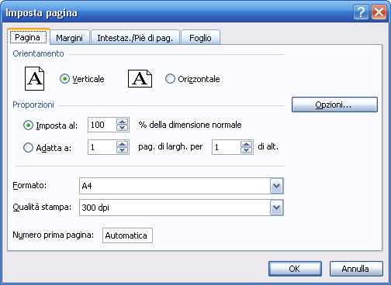Screen dimensions: 391x285
Task: Open the Qualità stampa dropdown arrow
Action: pyautogui.click(x=277, y=208)
